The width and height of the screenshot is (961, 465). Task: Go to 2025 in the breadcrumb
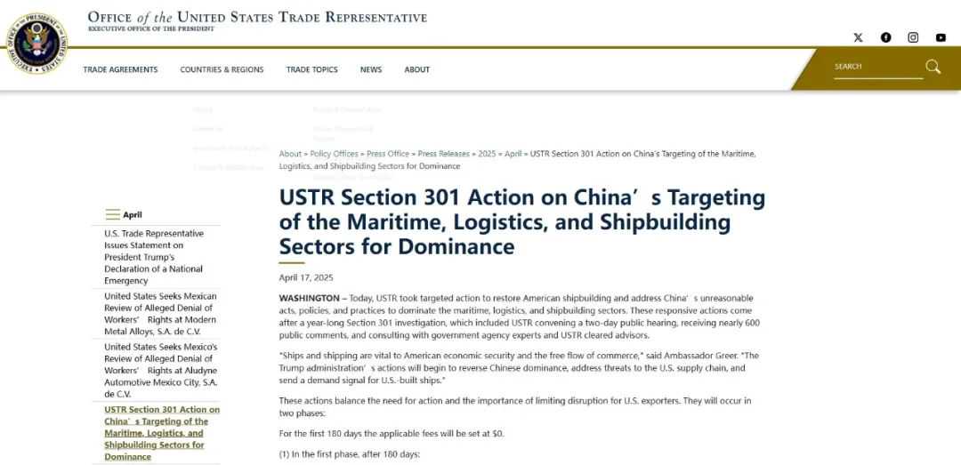pyautogui.click(x=487, y=154)
